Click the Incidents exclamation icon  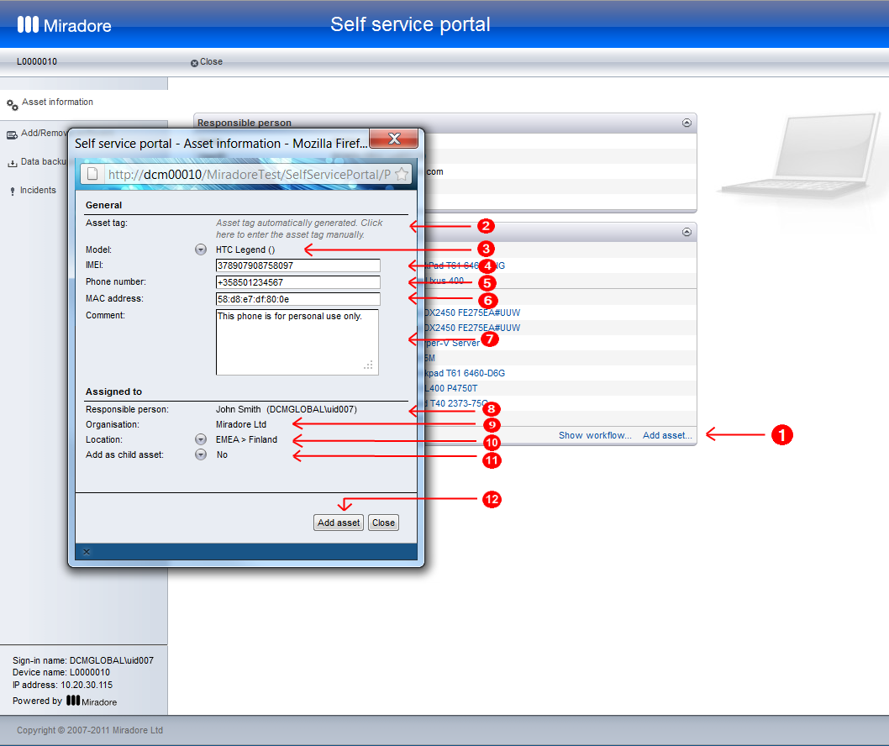tap(13, 192)
